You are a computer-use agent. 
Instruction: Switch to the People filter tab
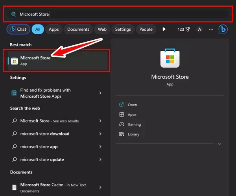pos(146,29)
